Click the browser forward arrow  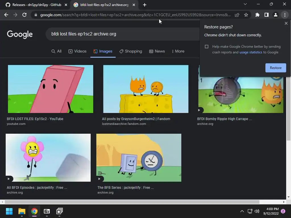point(15,15)
